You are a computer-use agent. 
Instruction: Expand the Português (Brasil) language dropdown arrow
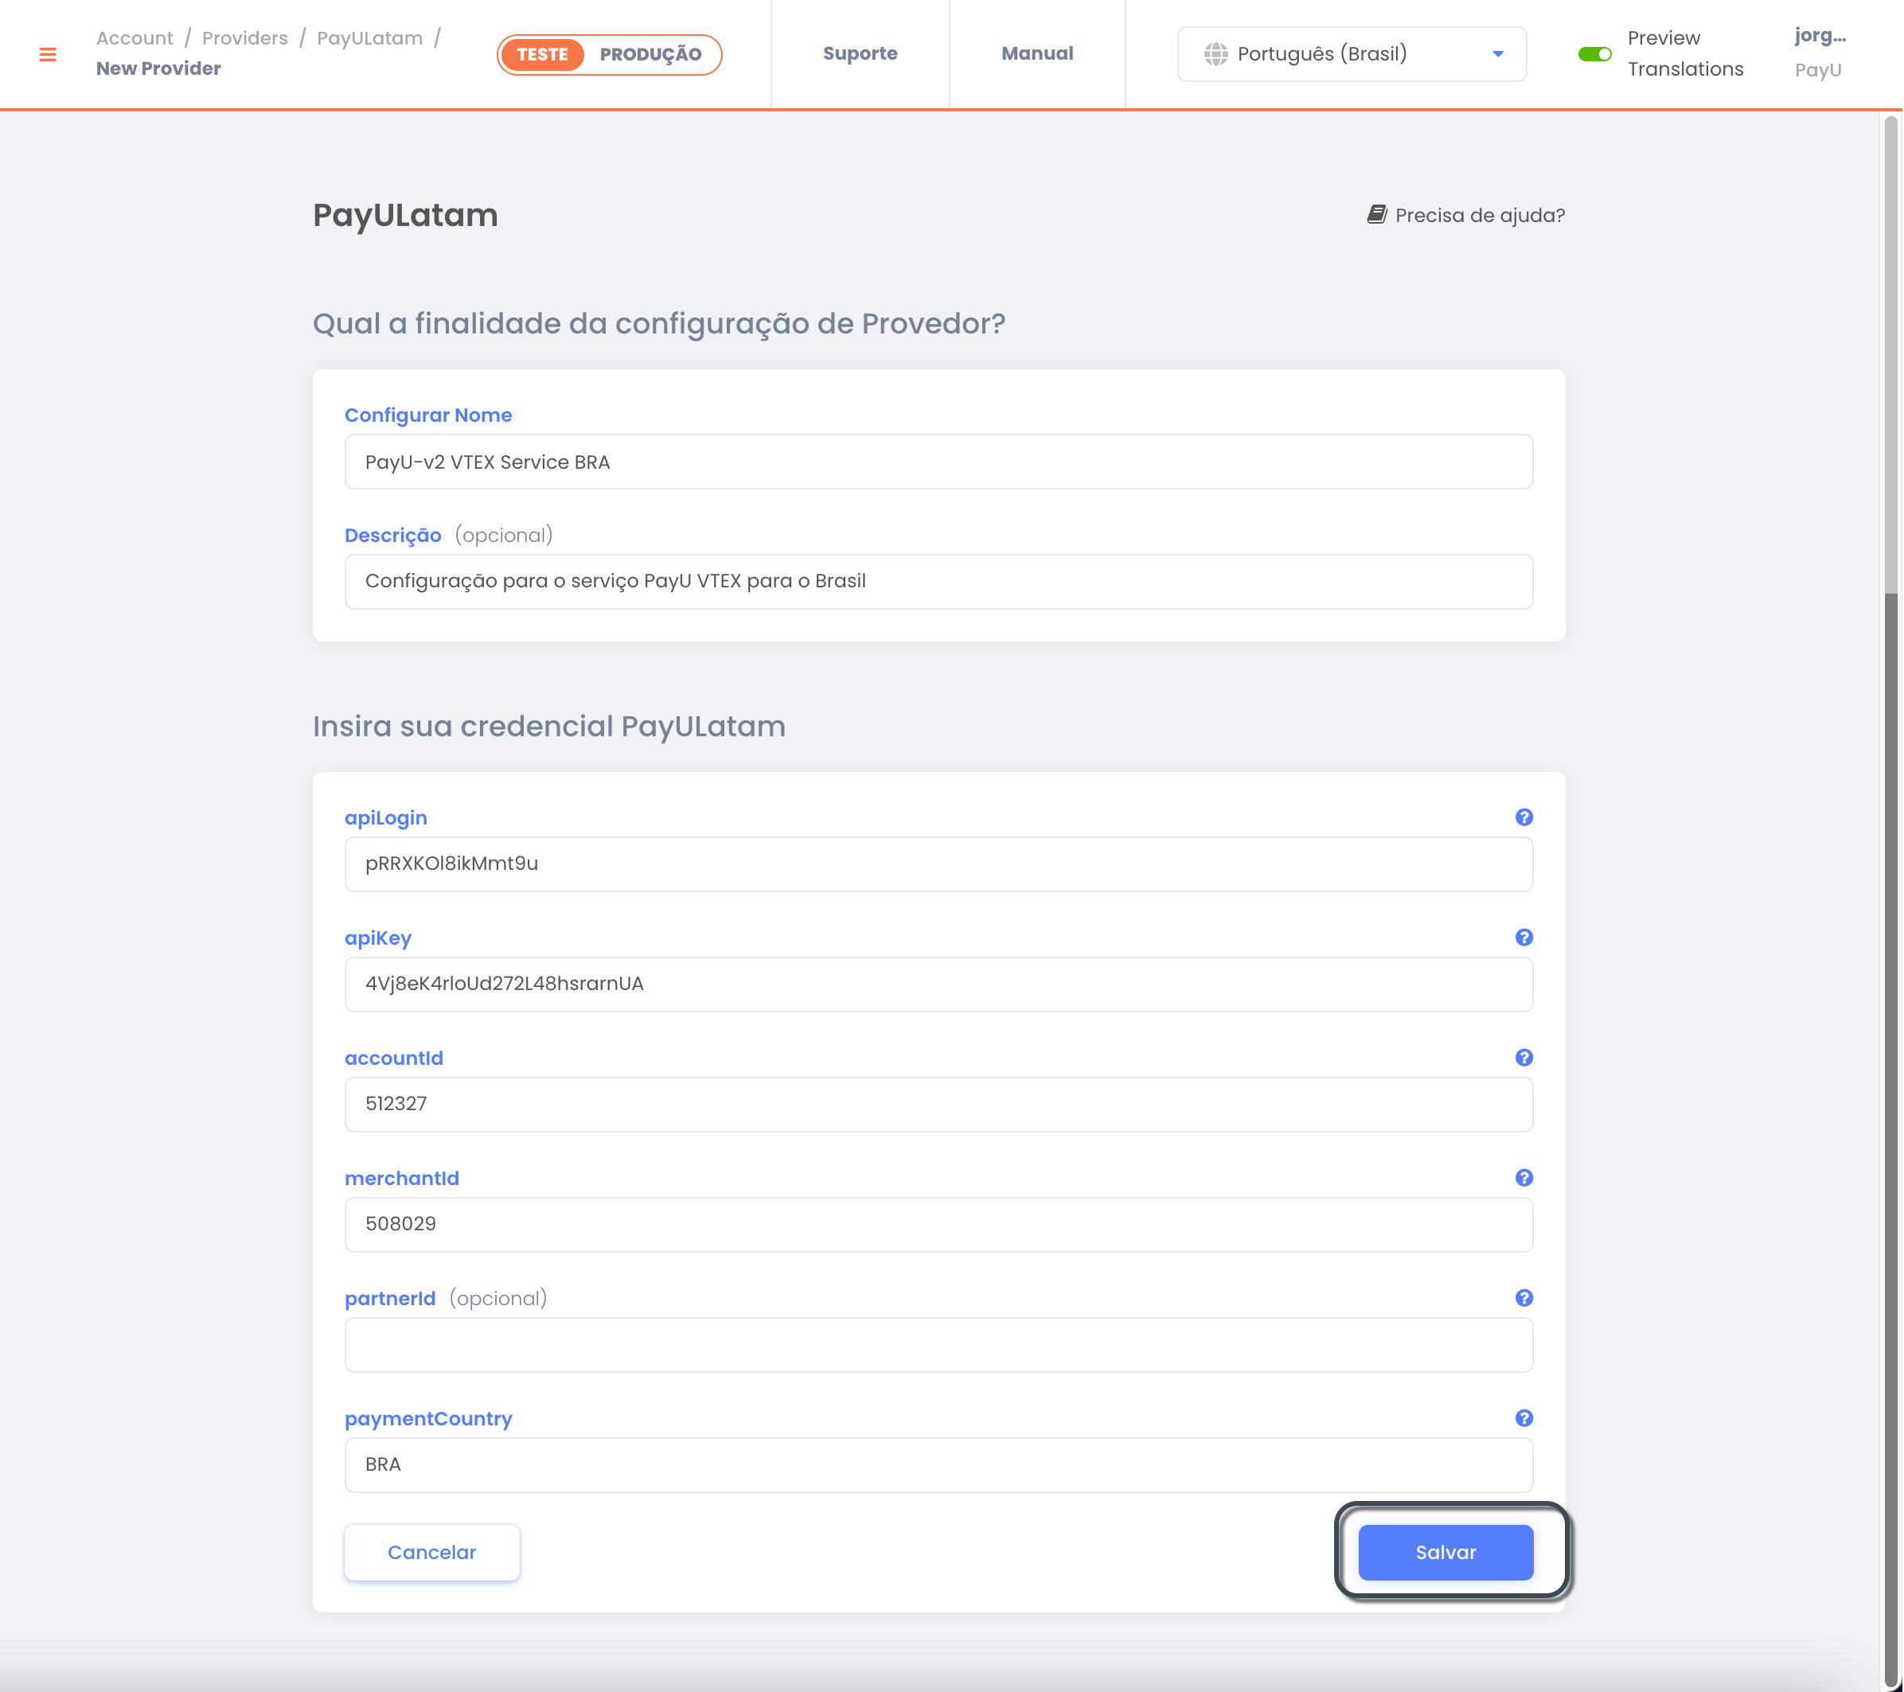click(x=1497, y=54)
